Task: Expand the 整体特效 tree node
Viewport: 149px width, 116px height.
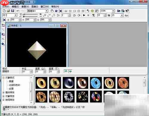Action: [x=4, y=92]
